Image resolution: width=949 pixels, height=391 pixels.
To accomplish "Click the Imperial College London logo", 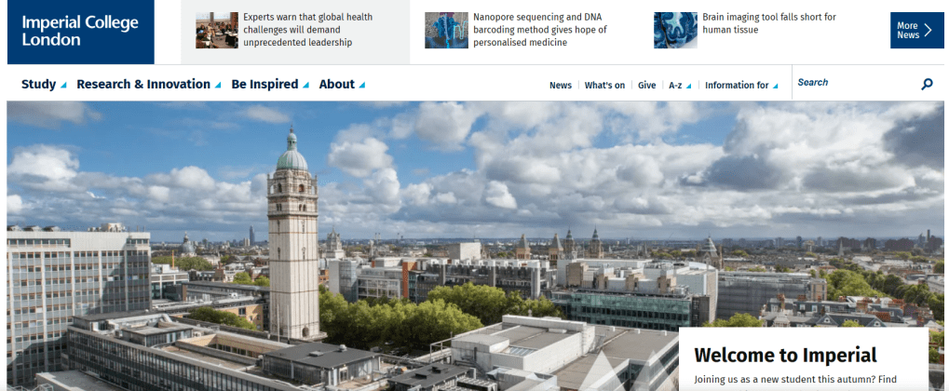I will 80,32.
